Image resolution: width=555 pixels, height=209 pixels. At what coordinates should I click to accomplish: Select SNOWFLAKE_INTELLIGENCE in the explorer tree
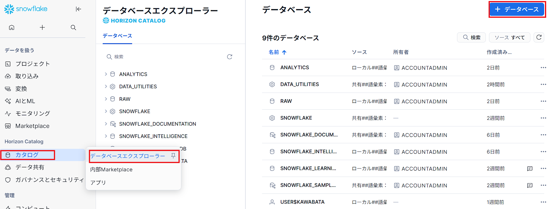point(153,136)
